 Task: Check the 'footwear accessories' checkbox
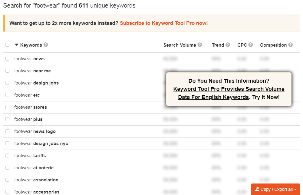click(x=7, y=192)
